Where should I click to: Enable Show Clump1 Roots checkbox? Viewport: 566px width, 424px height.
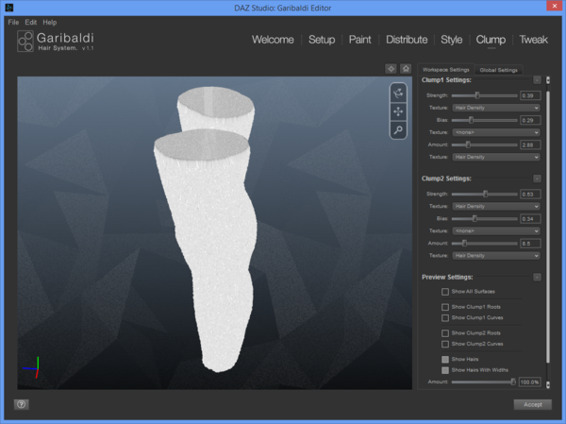445,307
